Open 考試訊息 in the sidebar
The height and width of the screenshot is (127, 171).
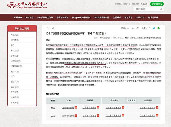[15, 35]
